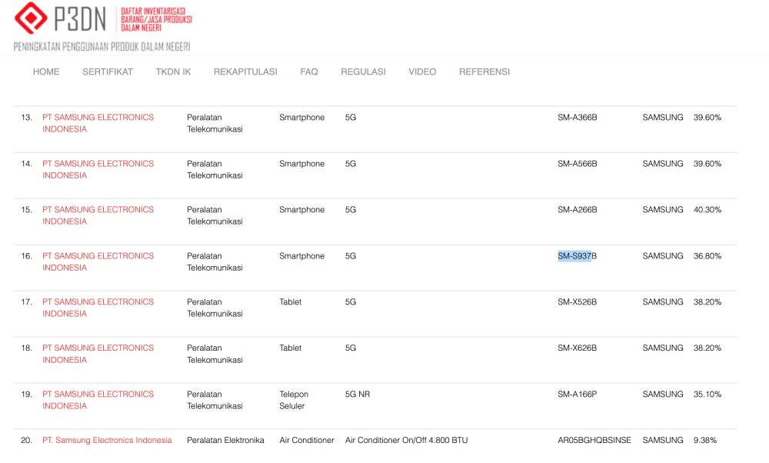
Task: Open company link in row 14
Action: click(x=98, y=169)
